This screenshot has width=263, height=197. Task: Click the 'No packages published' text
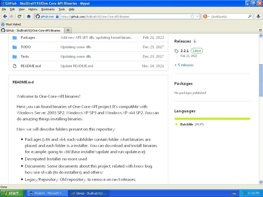[190, 93]
